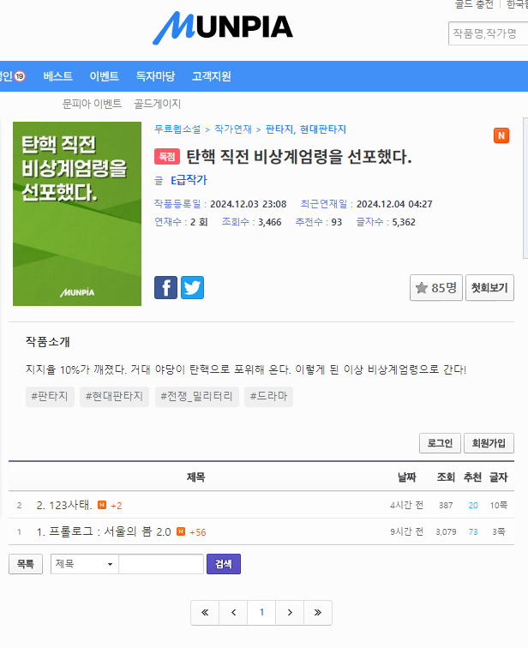Go to last page of episode list
The width and height of the screenshot is (528, 648).
click(318, 613)
